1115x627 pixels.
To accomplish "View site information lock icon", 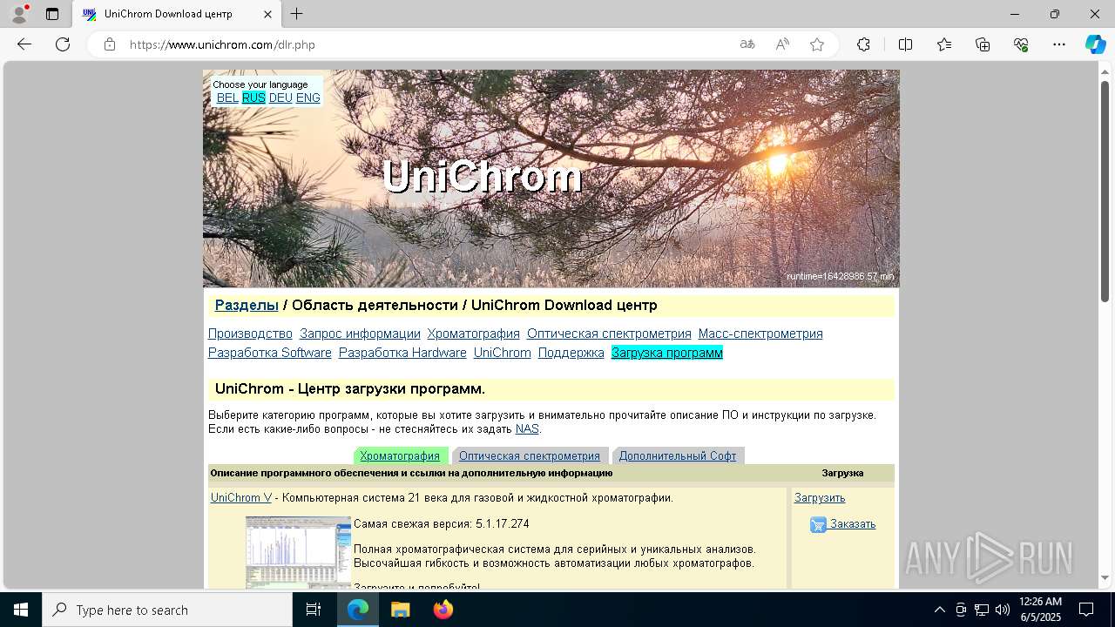I will click(x=110, y=44).
